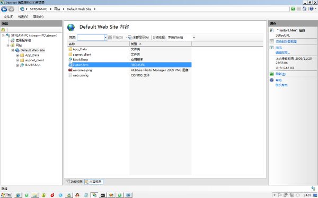Click the Edit Permissions link
Viewport: 318px width, 198px height.
click(x=282, y=53)
